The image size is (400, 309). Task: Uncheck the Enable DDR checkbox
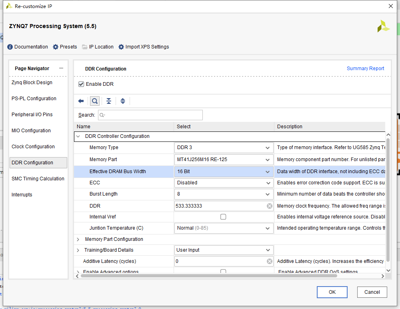(x=81, y=84)
